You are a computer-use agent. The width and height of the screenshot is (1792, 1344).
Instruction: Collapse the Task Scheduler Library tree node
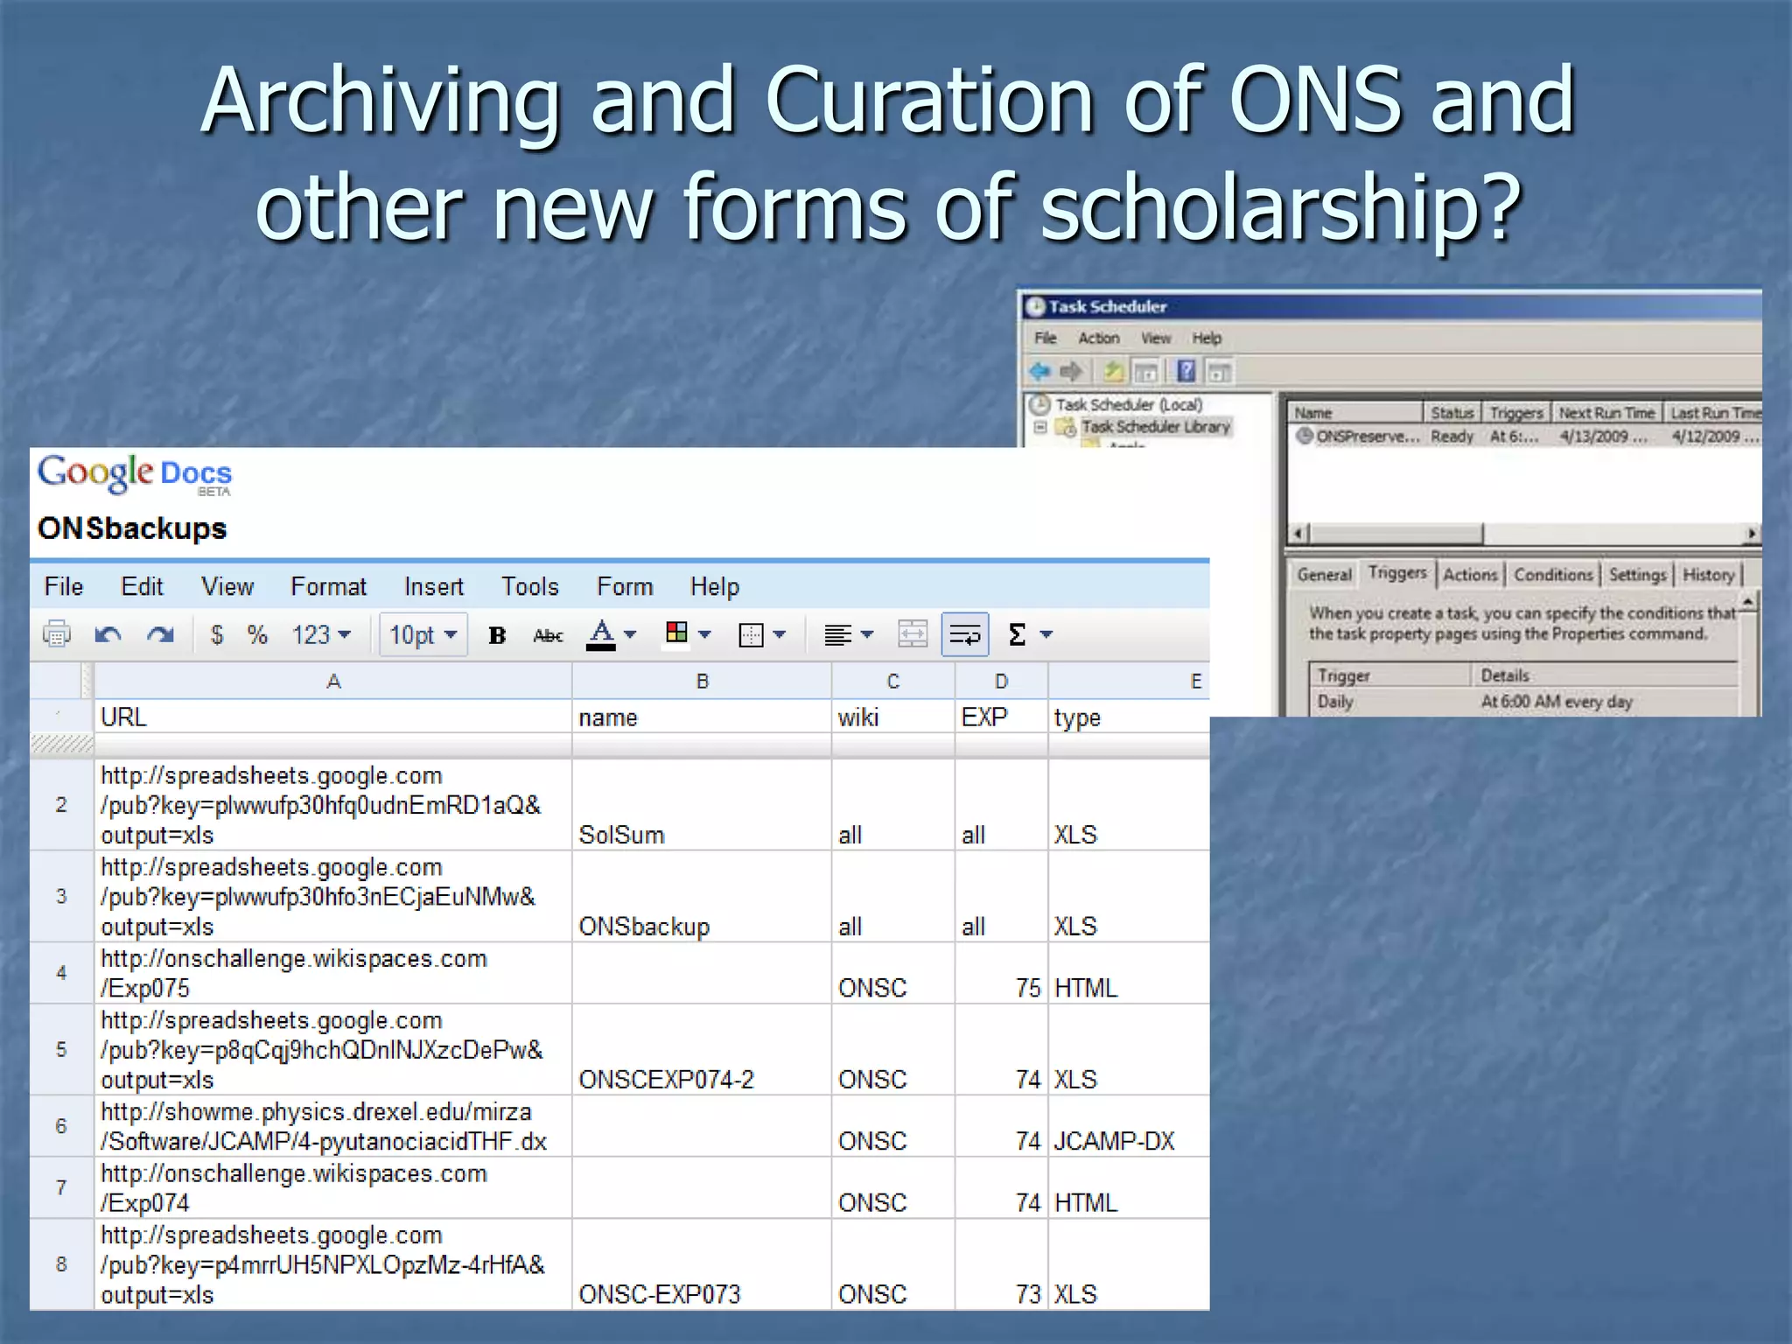pyautogui.click(x=1040, y=427)
